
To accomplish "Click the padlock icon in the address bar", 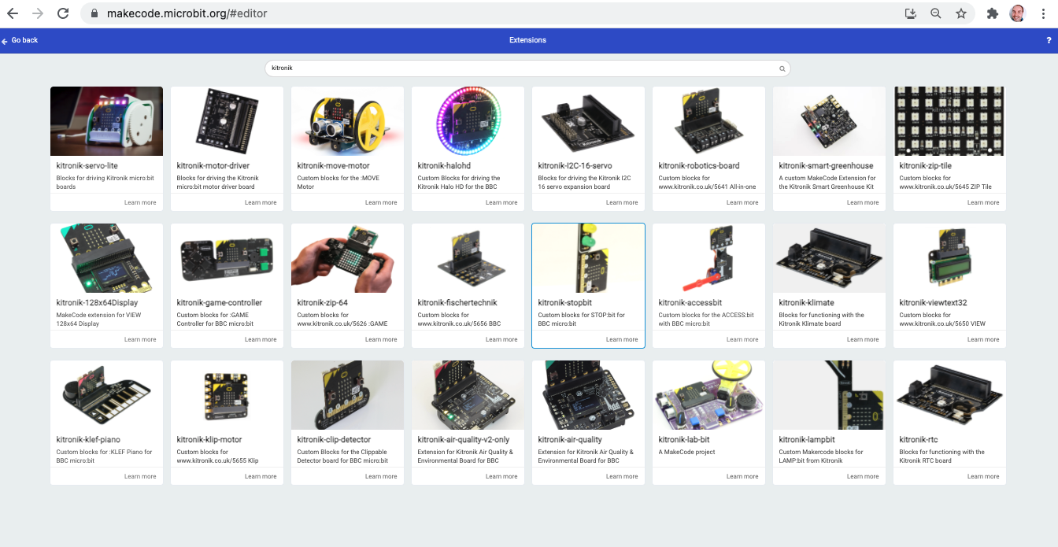I will pyautogui.click(x=93, y=13).
